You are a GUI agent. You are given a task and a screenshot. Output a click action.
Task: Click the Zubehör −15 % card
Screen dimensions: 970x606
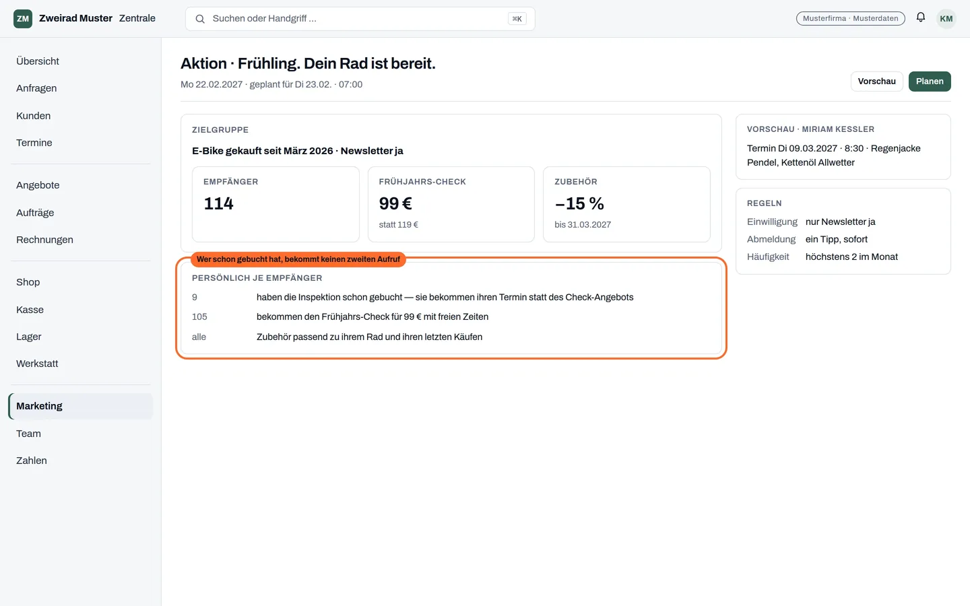point(626,204)
